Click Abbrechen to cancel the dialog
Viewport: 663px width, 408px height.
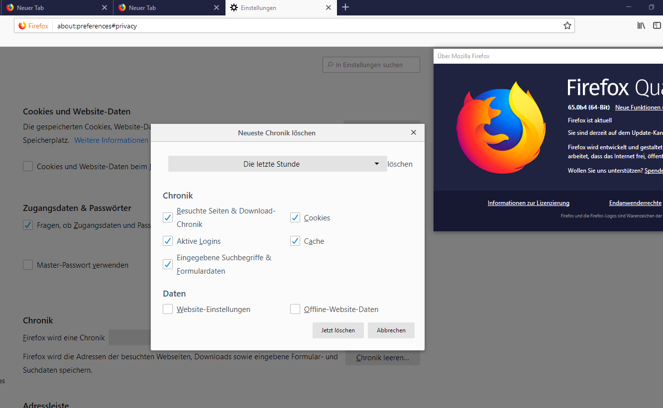(391, 330)
